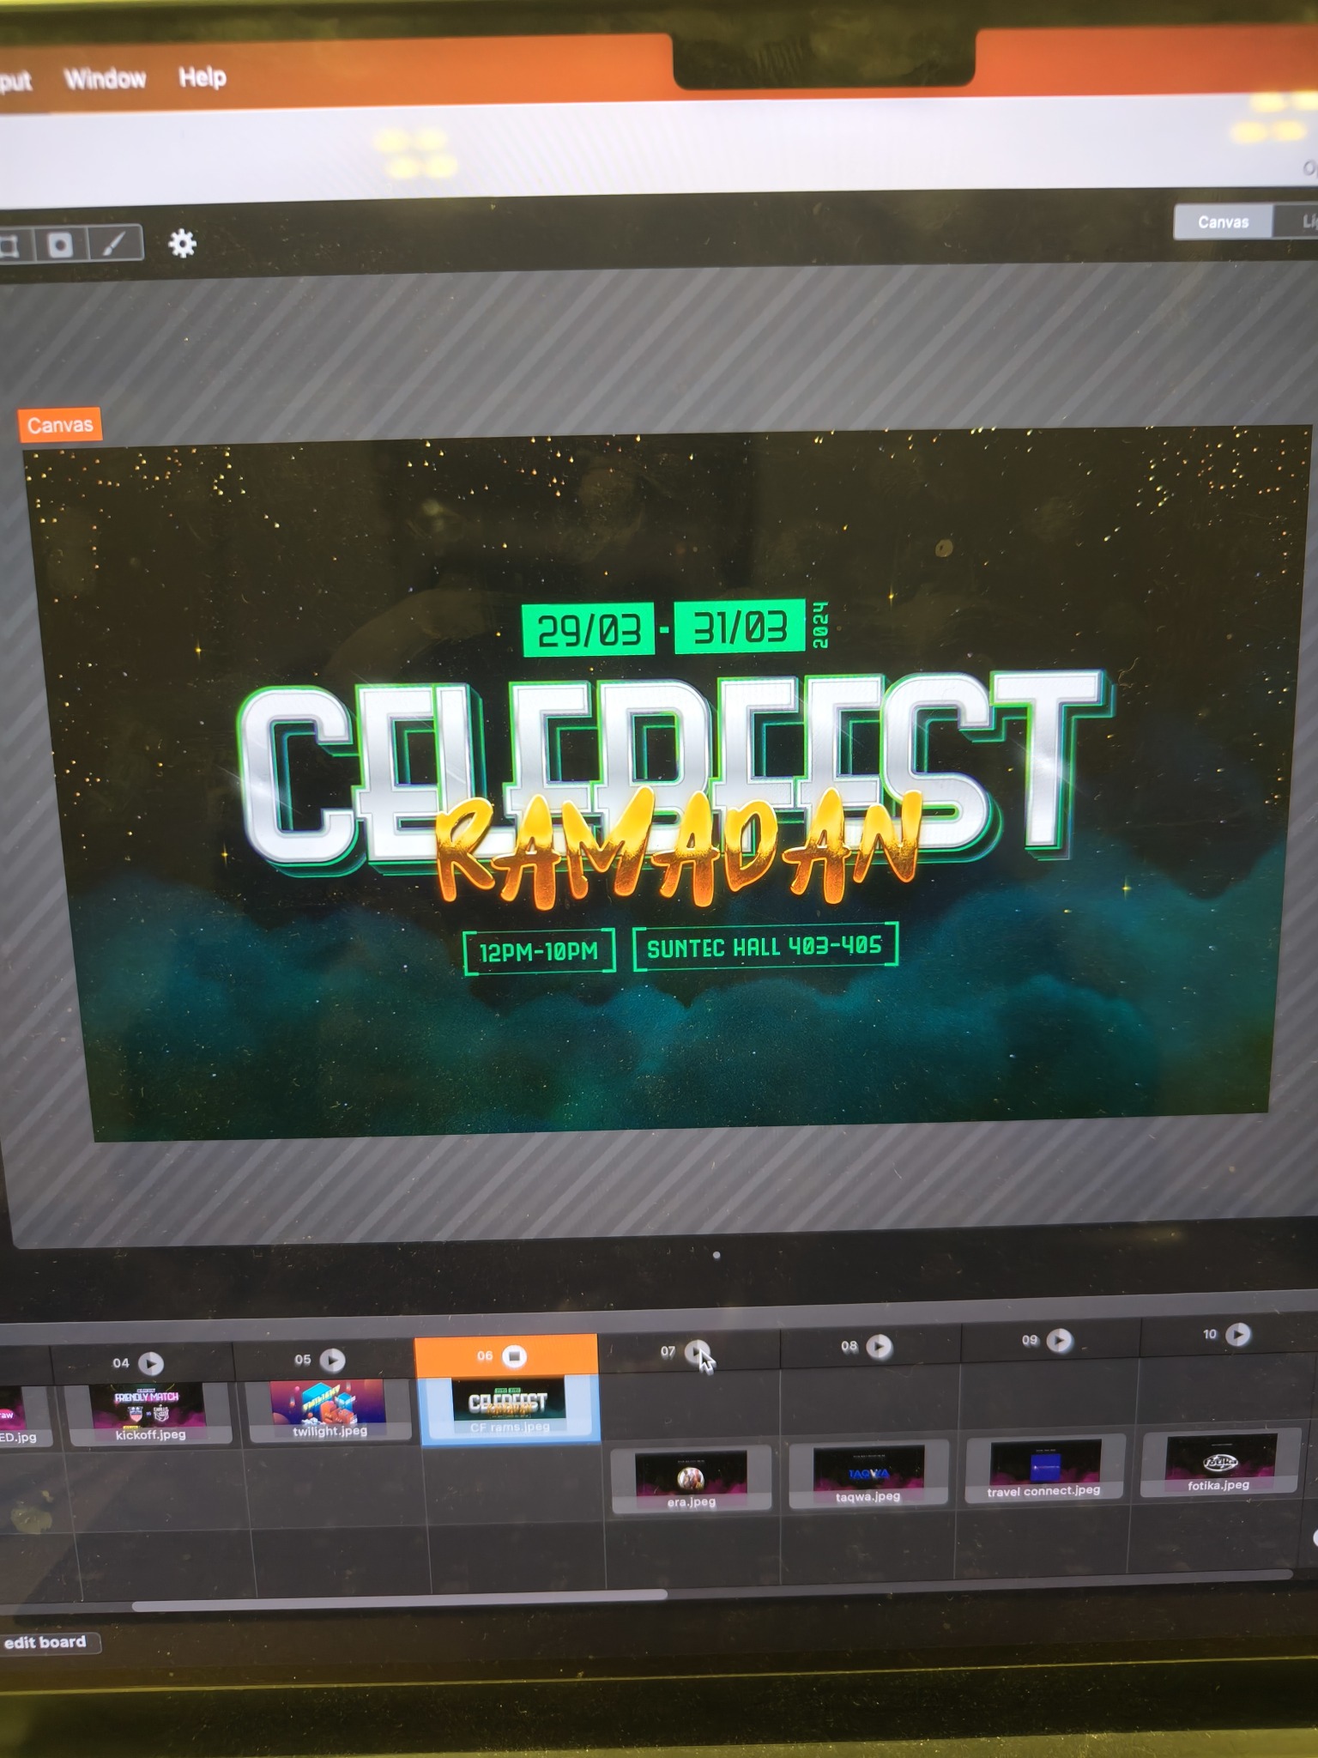
Task: Start column 08 with play icon
Action: click(x=879, y=1346)
